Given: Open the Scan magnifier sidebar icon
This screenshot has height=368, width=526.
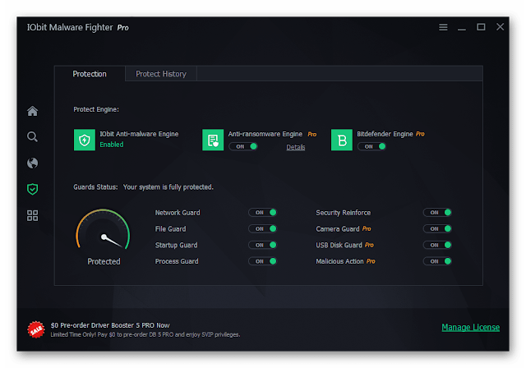Looking at the screenshot, I should (33, 136).
